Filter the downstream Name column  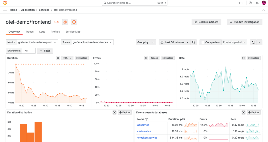coord(147,119)
